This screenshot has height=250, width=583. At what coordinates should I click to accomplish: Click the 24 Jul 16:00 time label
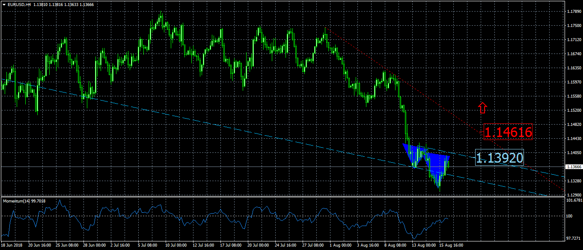coord(286,246)
